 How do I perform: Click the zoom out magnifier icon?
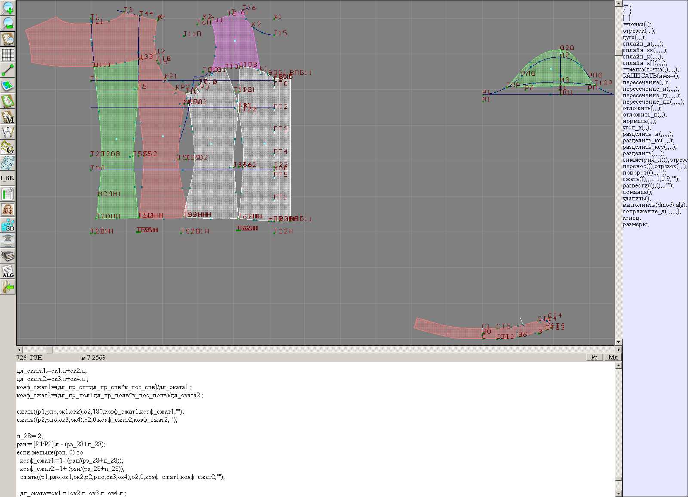pyautogui.click(x=8, y=23)
